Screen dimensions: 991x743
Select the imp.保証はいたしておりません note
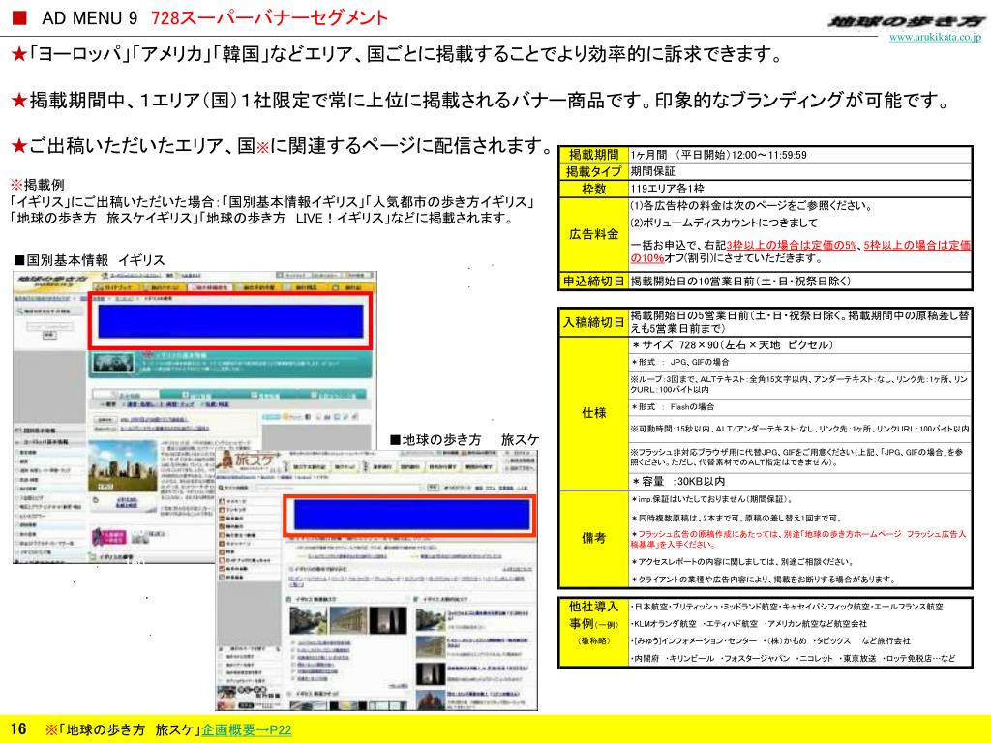711,499
